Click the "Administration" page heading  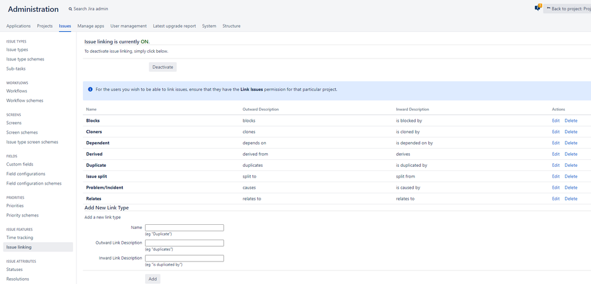[33, 9]
